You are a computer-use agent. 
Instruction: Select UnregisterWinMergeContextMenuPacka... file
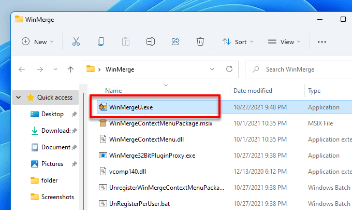click(167, 188)
